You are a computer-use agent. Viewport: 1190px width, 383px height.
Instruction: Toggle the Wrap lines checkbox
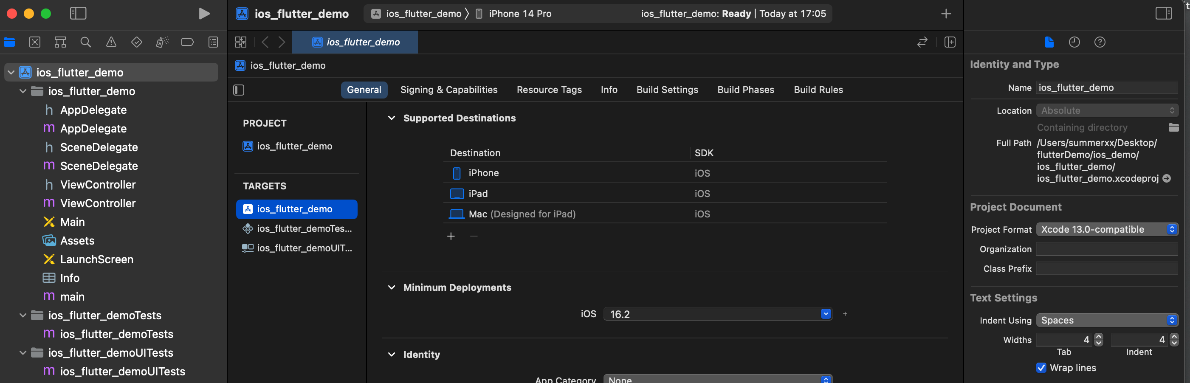[1041, 368]
